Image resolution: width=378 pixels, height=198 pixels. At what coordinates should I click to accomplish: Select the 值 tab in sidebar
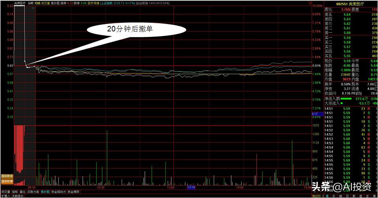click(x=361, y=196)
